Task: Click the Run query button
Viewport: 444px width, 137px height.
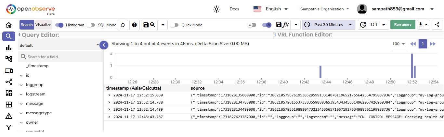Action: click(x=403, y=25)
